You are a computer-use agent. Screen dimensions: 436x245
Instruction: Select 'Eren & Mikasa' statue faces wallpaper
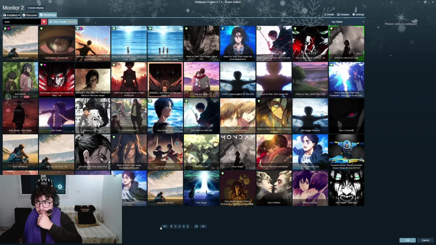click(274, 188)
